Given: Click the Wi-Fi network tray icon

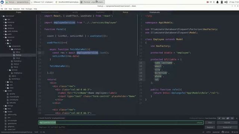Looking at the screenshot, I should (x=211, y=2).
